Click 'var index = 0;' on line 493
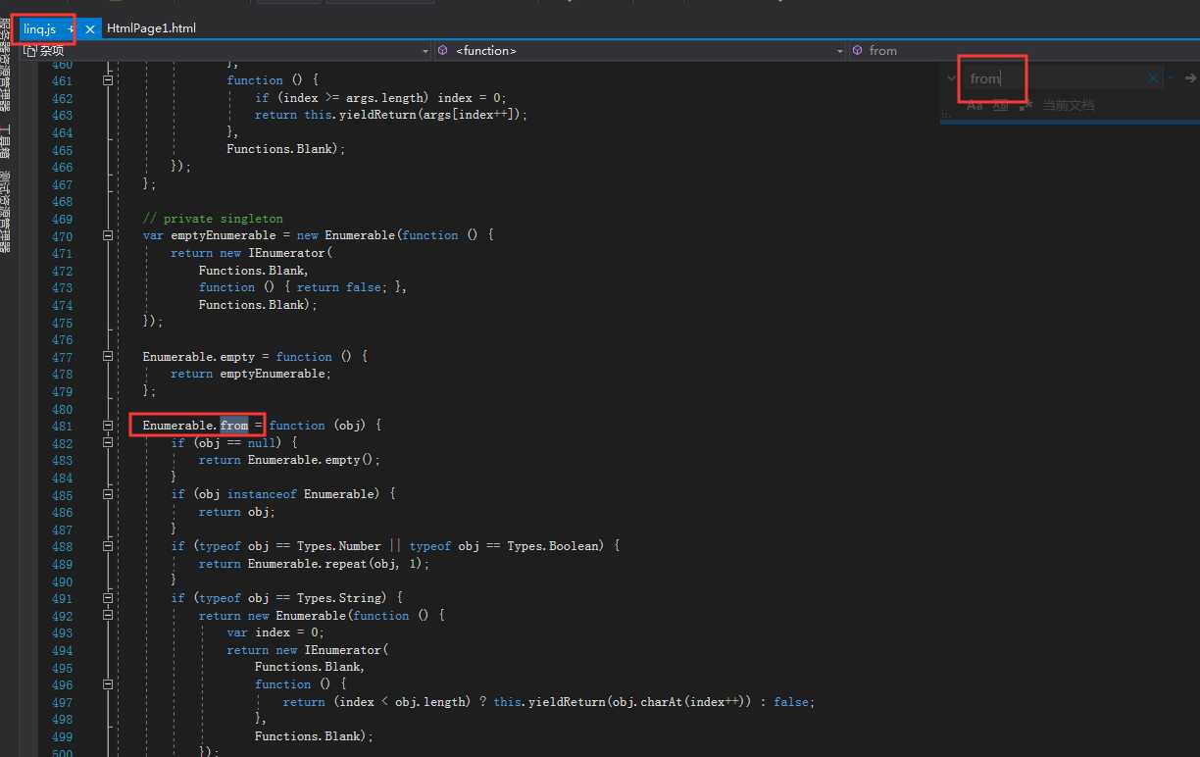Screen dimensions: 1200x757 point(275,632)
